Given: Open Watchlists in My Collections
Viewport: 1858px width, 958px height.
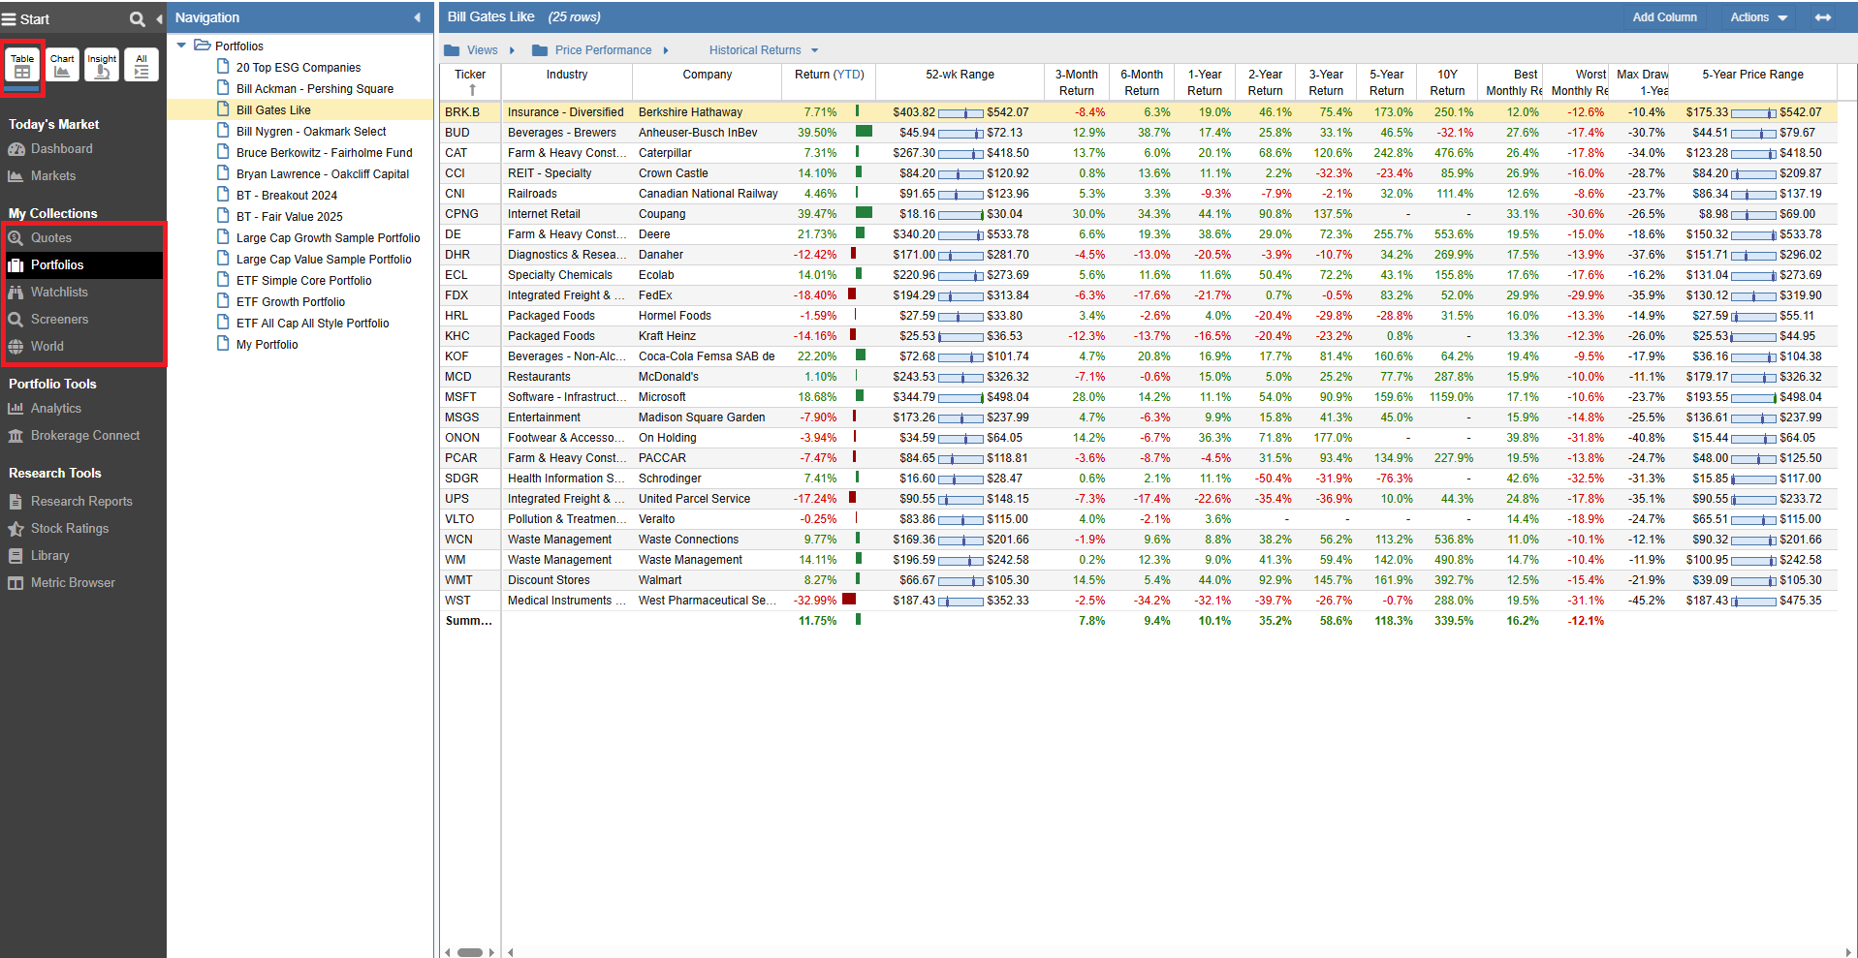Looking at the screenshot, I should [59, 293].
